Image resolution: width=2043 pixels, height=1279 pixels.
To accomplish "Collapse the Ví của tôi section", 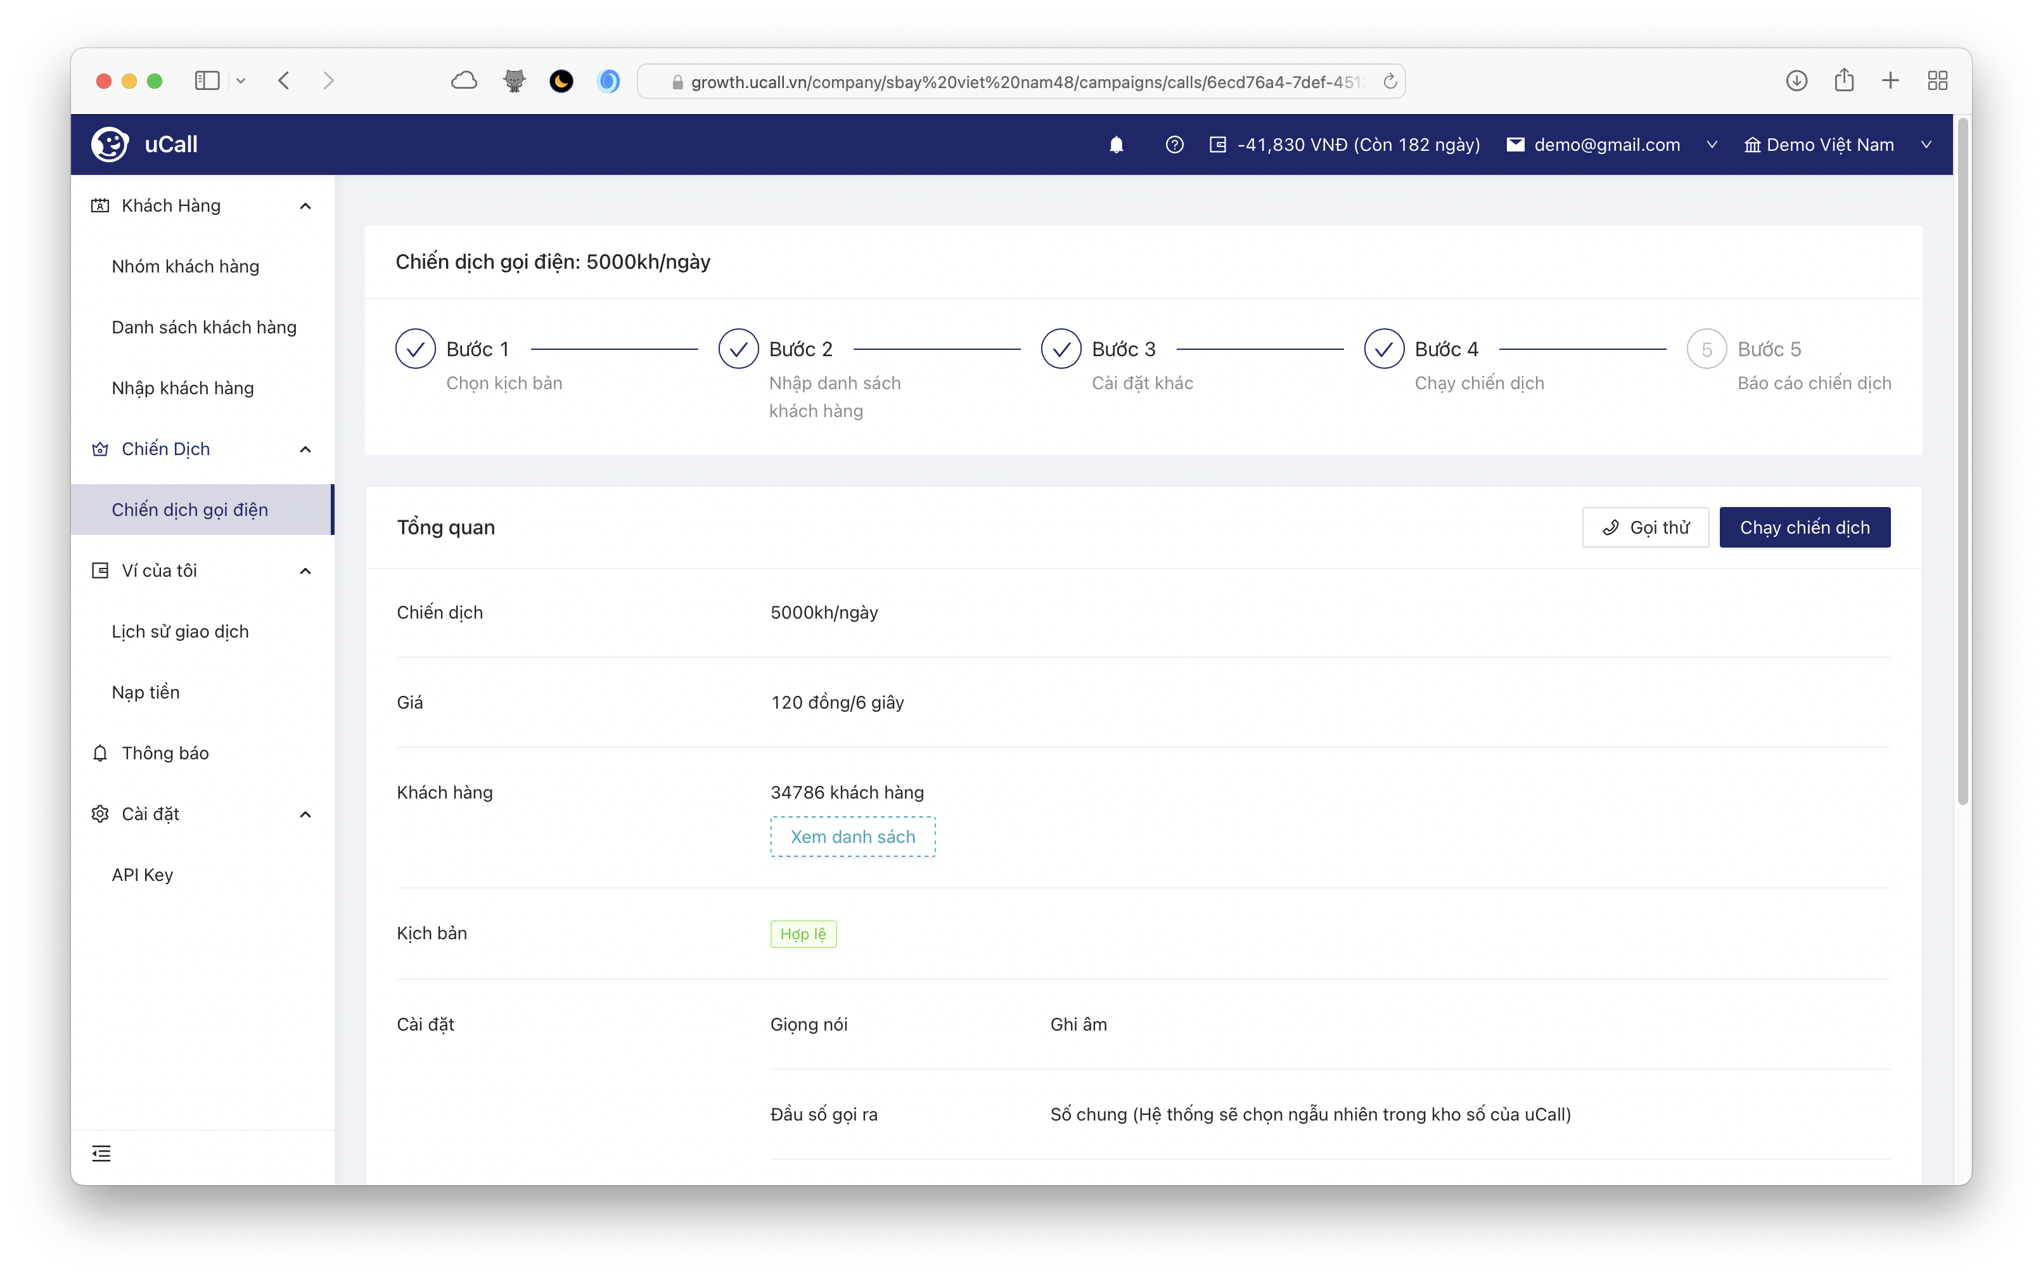I will tap(305, 571).
